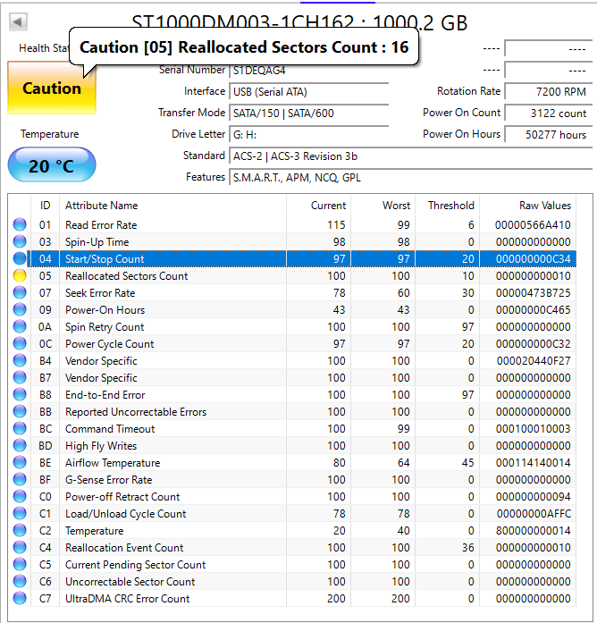Click the status orb for Start/Stop Count

[x=20, y=258]
